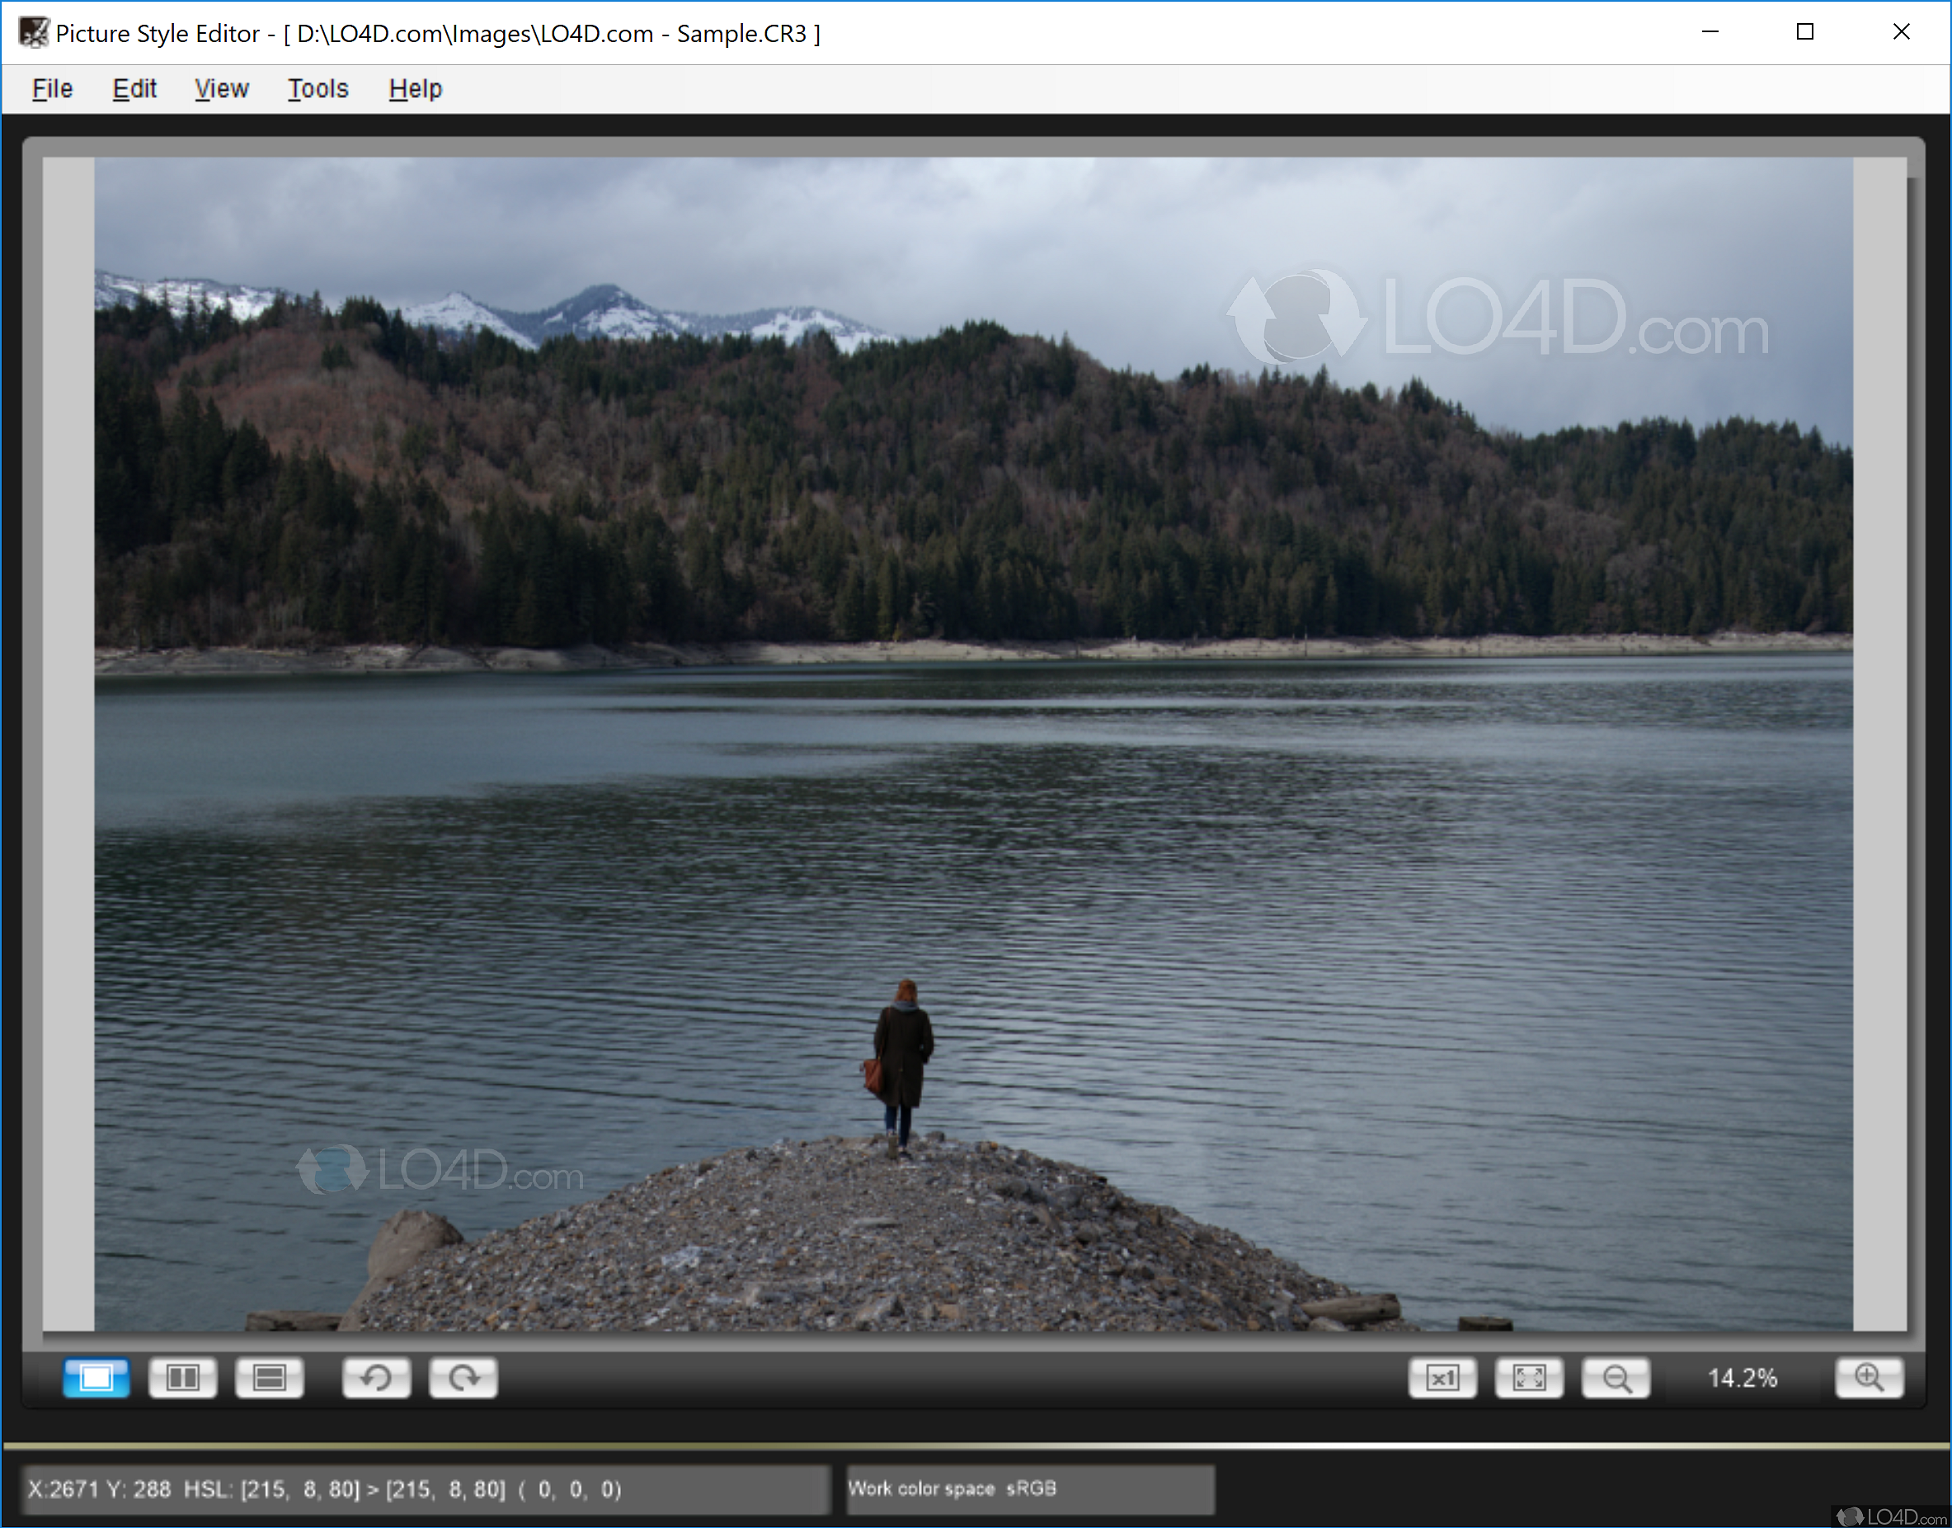Open the Edit menu
This screenshot has height=1528, width=1952.
tap(134, 88)
